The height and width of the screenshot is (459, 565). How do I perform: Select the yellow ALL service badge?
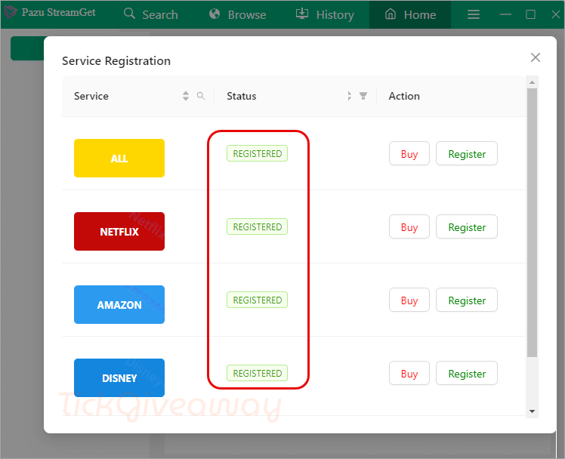click(119, 158)
